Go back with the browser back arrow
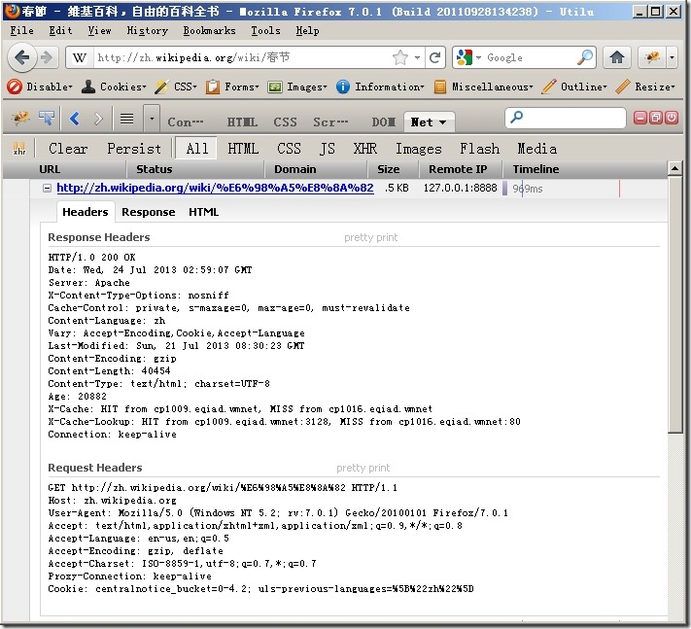 (21, 57)
